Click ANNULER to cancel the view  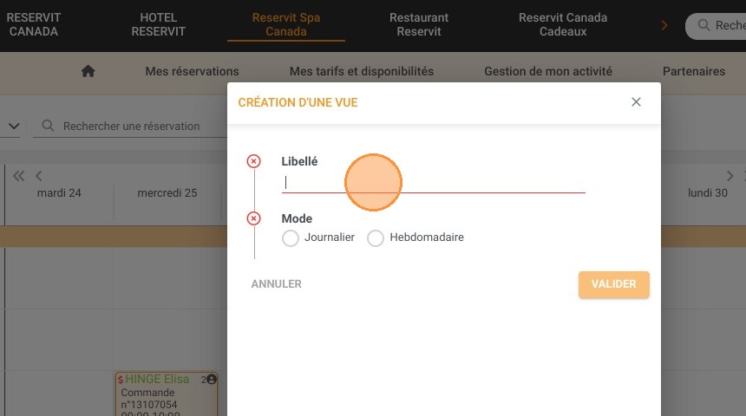277,283
